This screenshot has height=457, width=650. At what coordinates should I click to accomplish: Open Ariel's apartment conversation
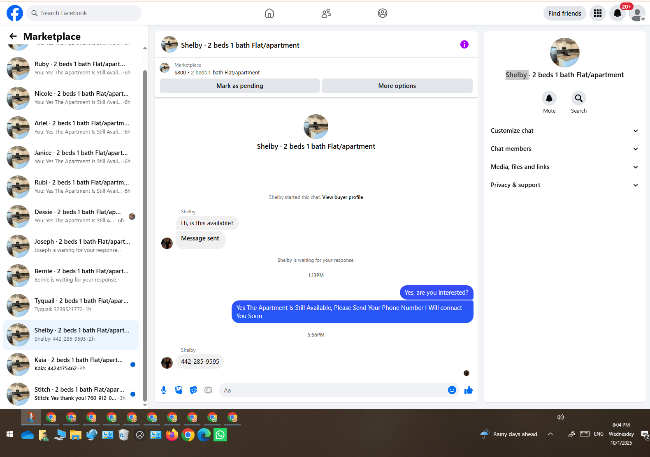tap(71, 127)
